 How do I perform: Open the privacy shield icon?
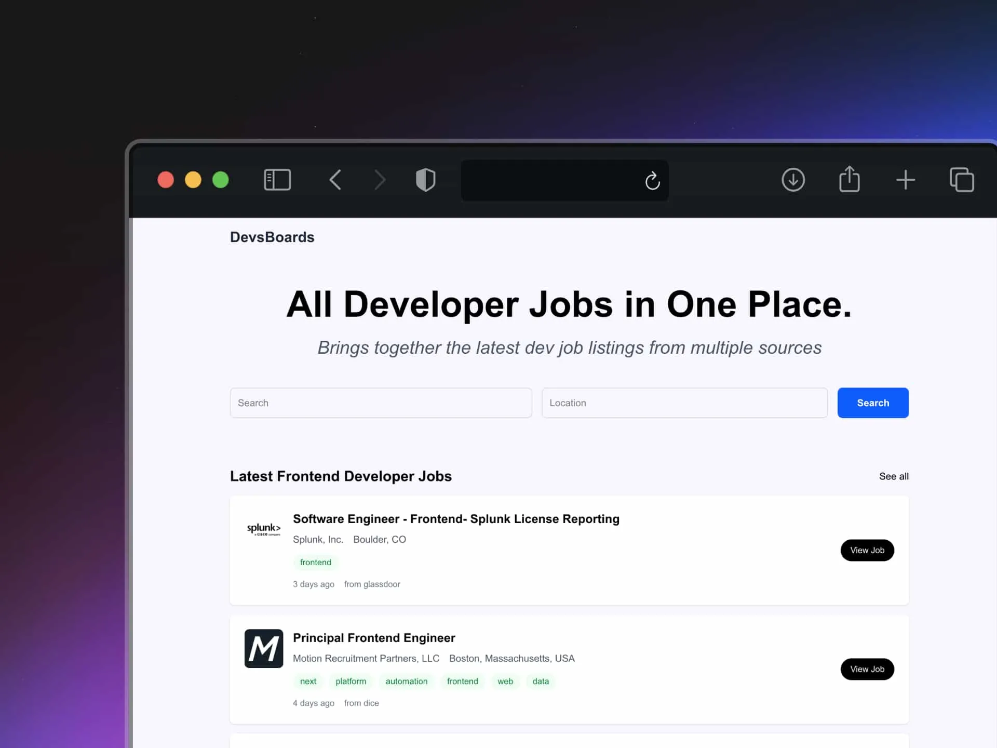click(x=425, y=180)
